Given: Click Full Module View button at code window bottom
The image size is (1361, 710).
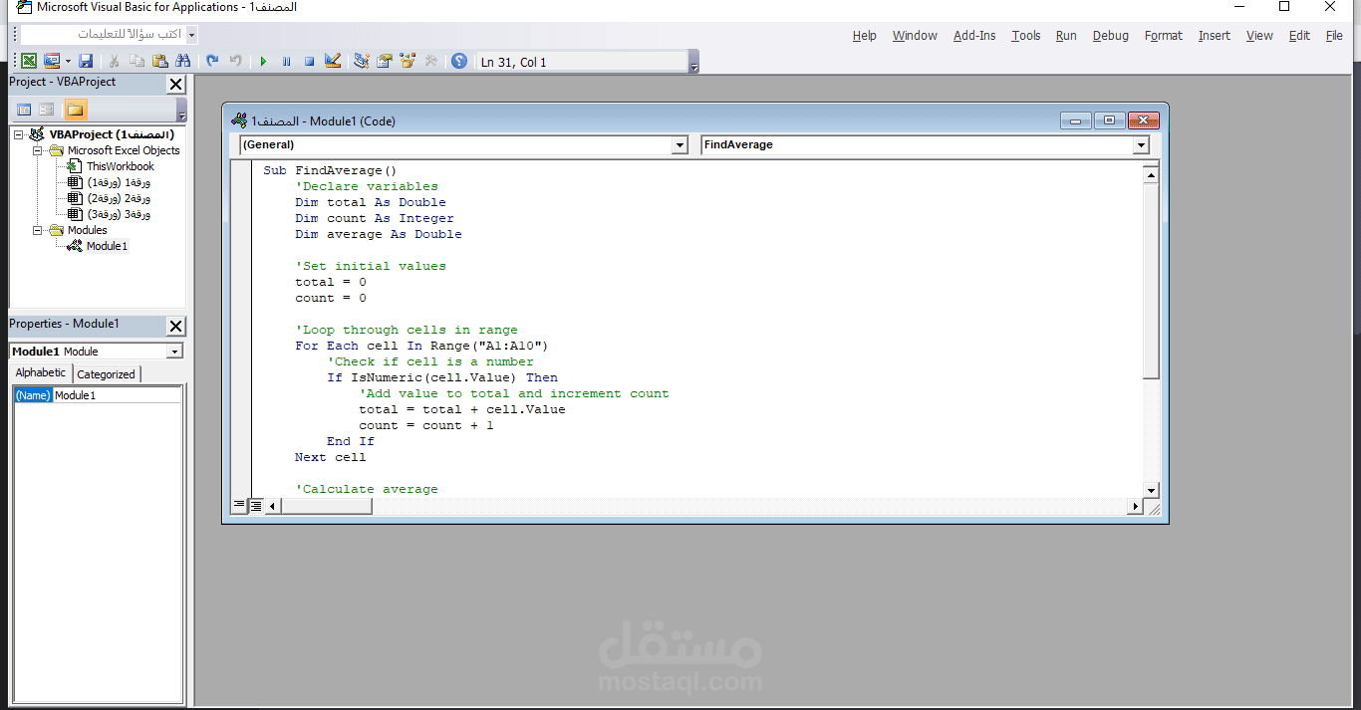Looking at the screenshot, I should 256,506.
